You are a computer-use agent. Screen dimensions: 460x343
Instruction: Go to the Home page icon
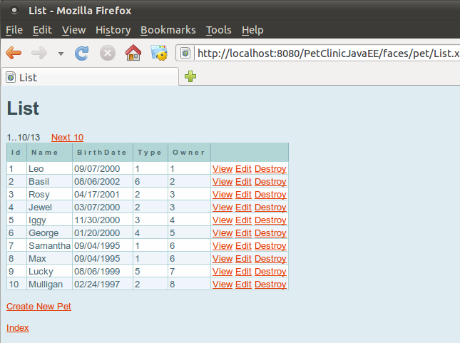[x=133, y=53]
